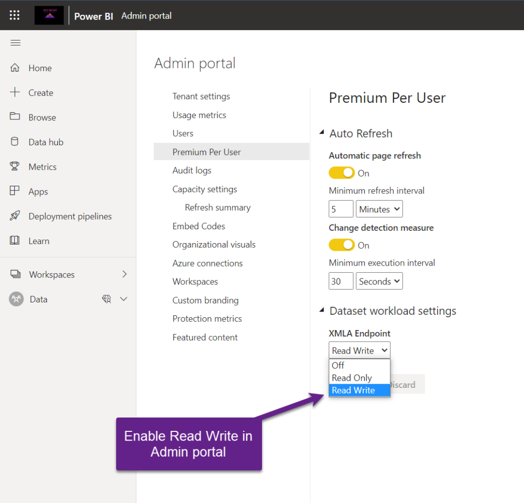The image size is (524, 503).
Task: Open Browse folder icon
Action: pos(15,117)
